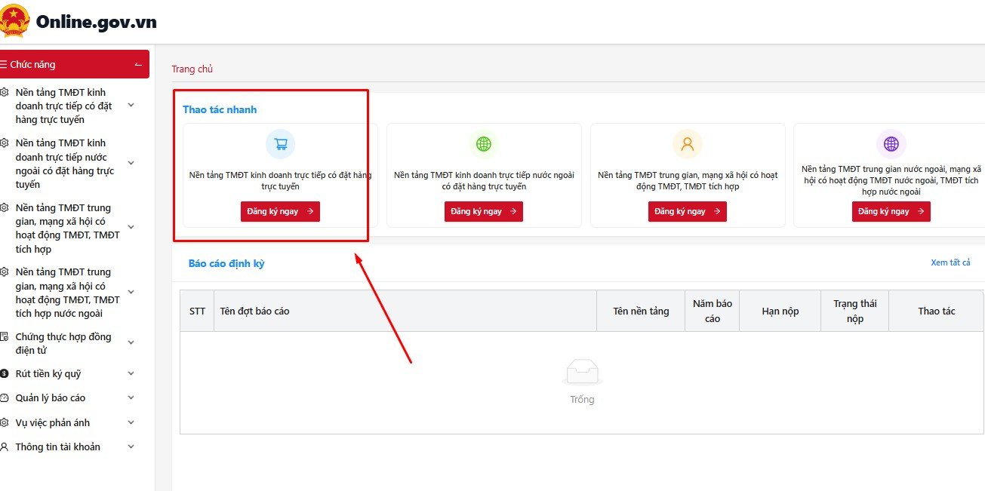Screen dimensions: 985x491
Task: Open the Xem tất cả link
Action: point(950,262)
